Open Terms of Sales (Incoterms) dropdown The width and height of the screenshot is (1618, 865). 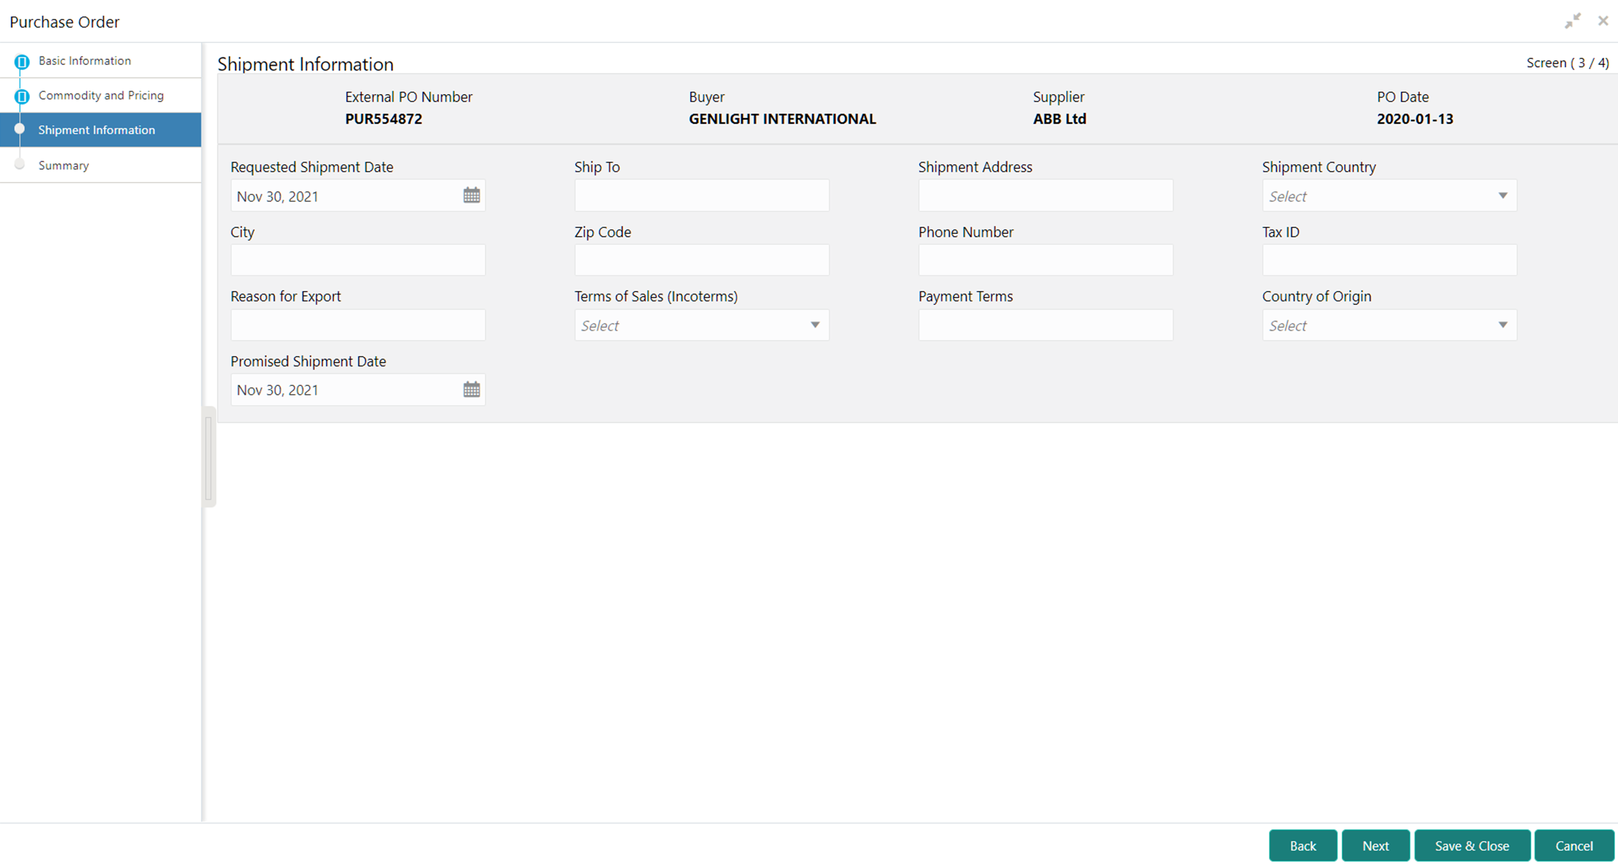click(814, 325)
